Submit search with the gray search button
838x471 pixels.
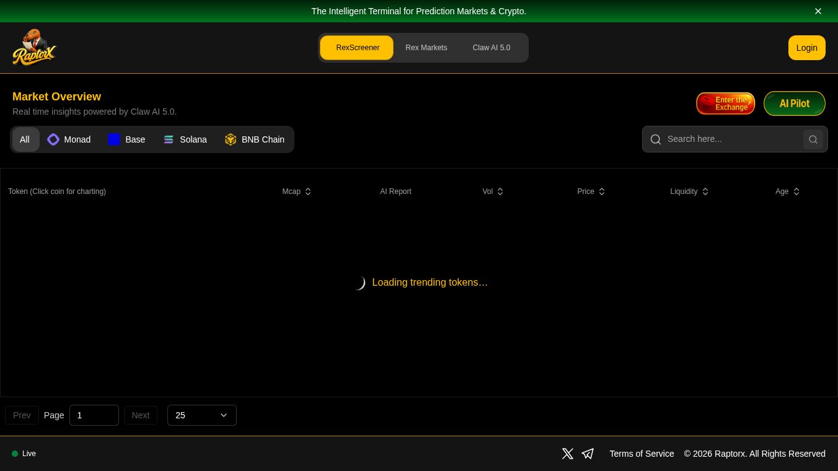click(x=813, y=139)
